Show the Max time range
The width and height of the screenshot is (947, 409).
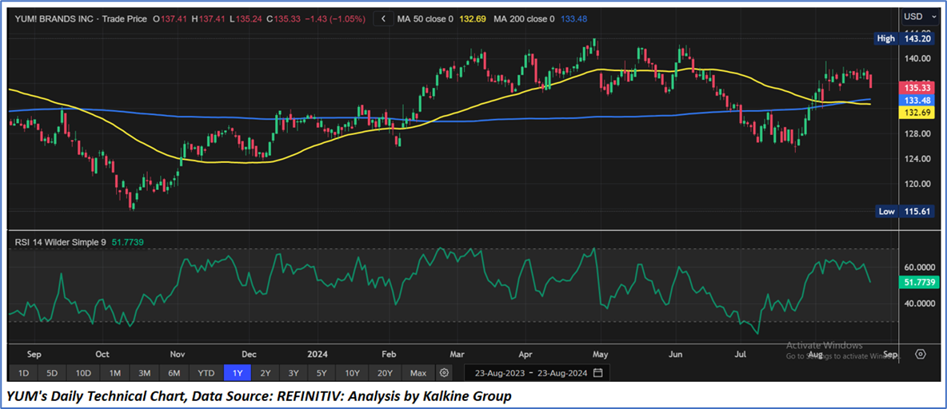point(418,373)
